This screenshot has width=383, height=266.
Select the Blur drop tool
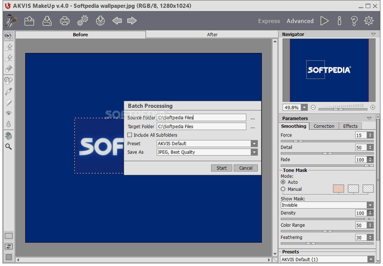click(x=9, y=124)
